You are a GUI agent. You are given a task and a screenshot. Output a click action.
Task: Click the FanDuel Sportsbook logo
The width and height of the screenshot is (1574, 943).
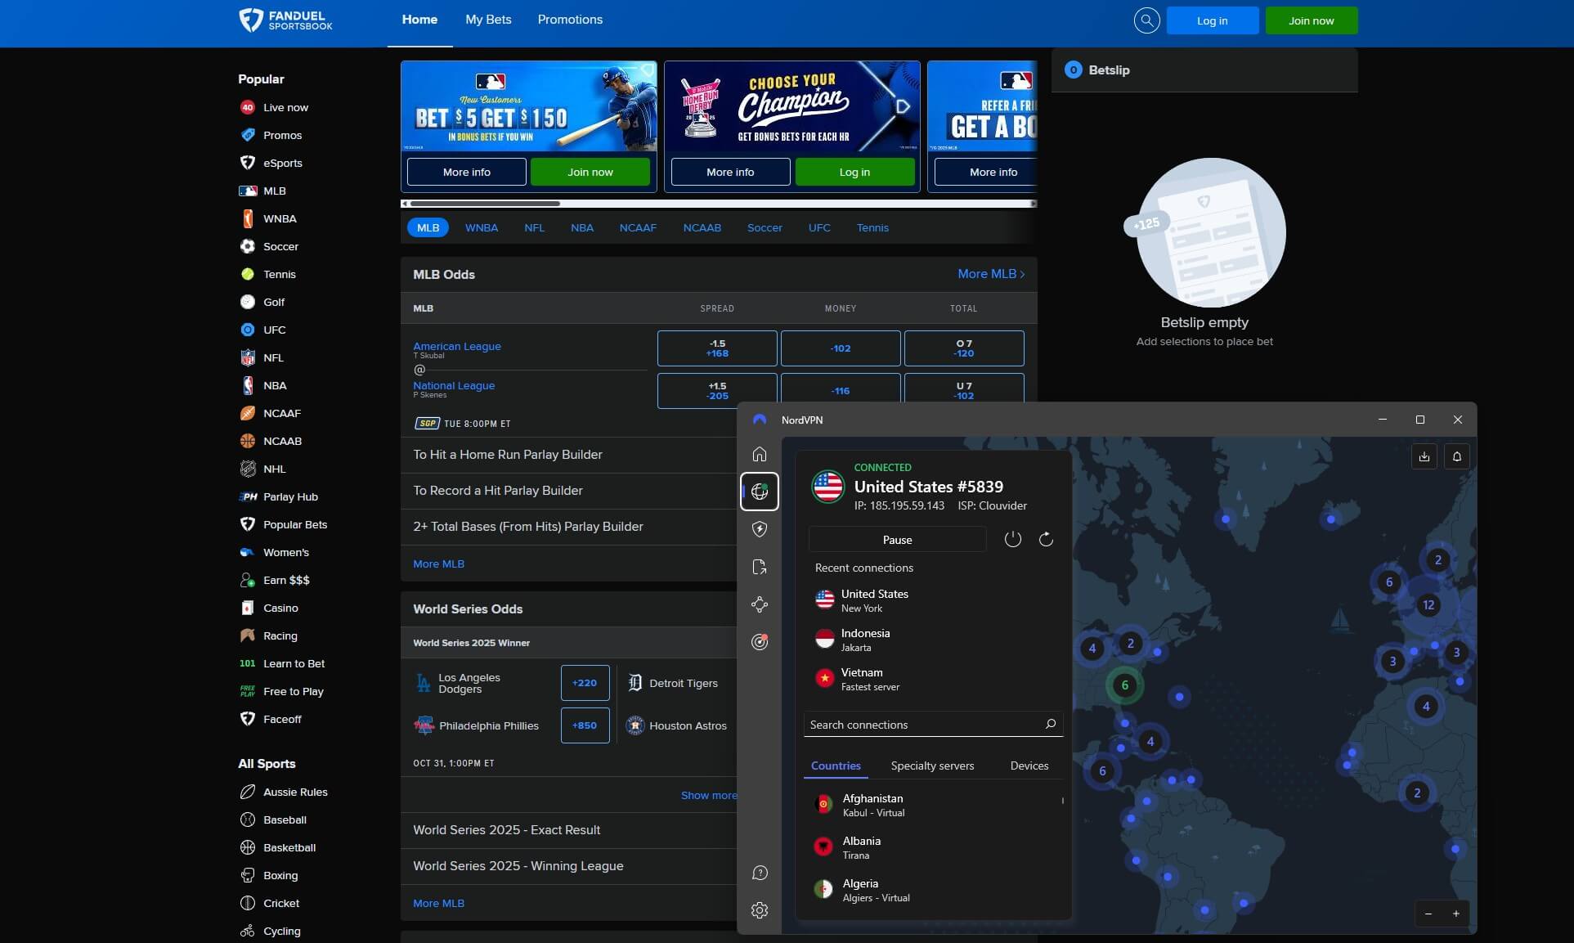click(285, 20)
